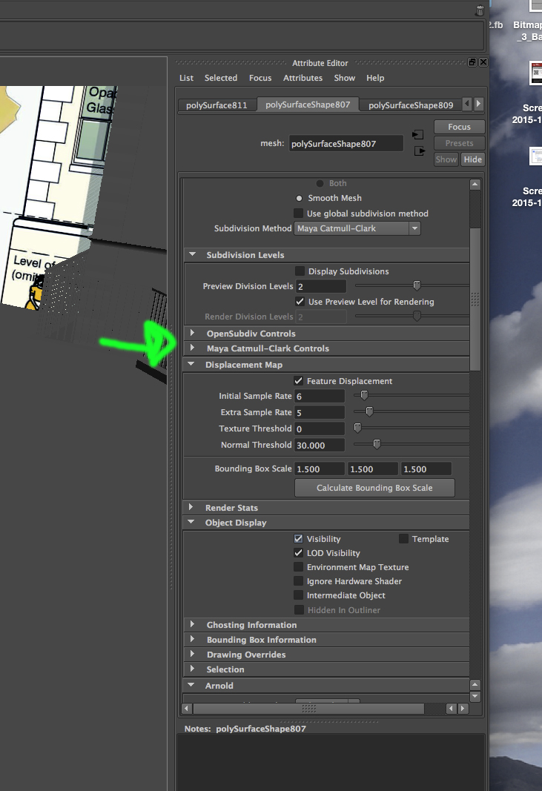542x791 pixels.
Task: Click Calculate Bounding Box Scale button
Action: tap(374, 488)
